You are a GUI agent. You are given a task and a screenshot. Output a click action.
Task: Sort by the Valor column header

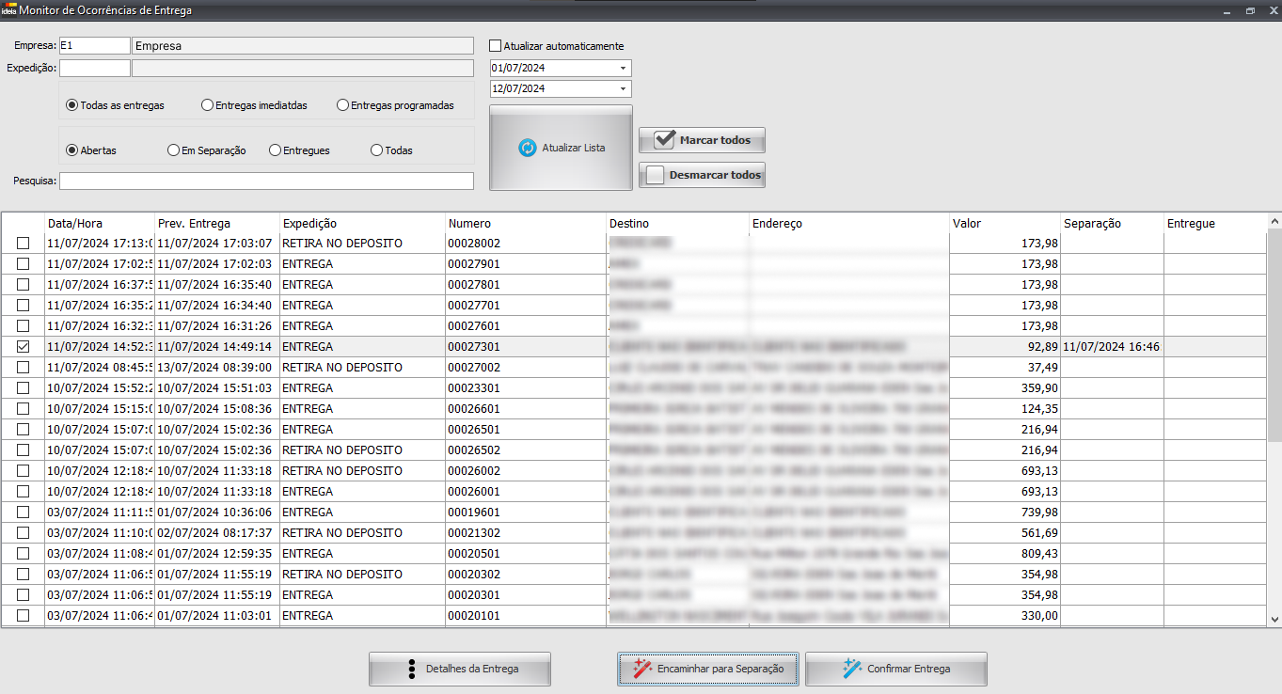coord(1004,224)
